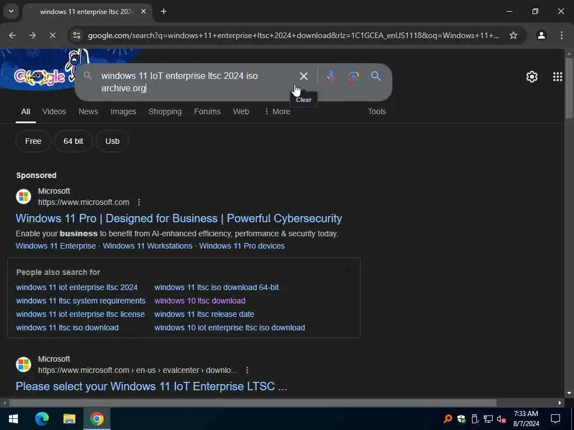This screenshot has width=574, height=430.
Task: Search windows 11 iot enterprise ltsc 2024
Action: (77, 287)
